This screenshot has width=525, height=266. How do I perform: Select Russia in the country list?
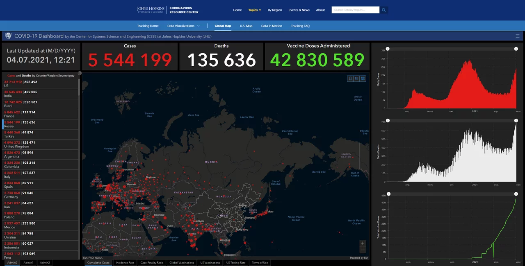pos(40,124)
